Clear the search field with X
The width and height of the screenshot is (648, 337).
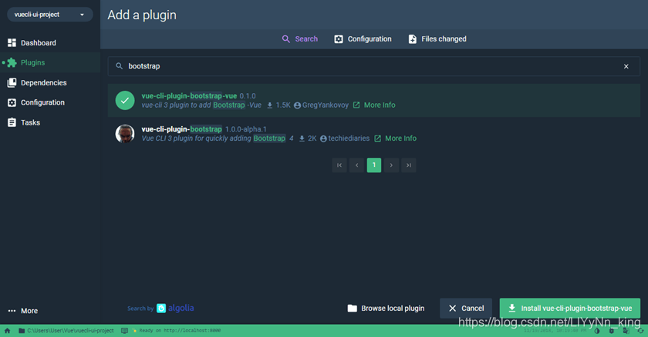point(626,66)
